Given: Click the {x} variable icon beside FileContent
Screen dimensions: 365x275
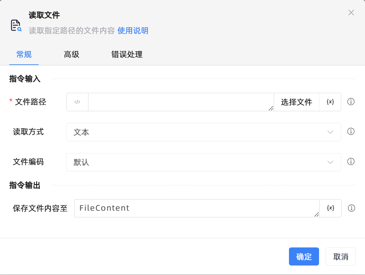Looking at the screenshot, I should click(330, 208).
